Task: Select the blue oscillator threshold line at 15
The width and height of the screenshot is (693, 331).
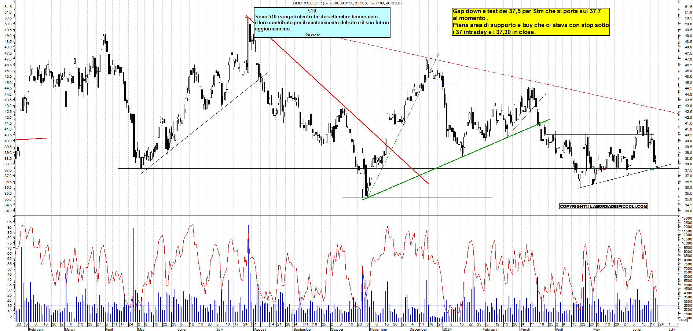Action: pos(346,305)
